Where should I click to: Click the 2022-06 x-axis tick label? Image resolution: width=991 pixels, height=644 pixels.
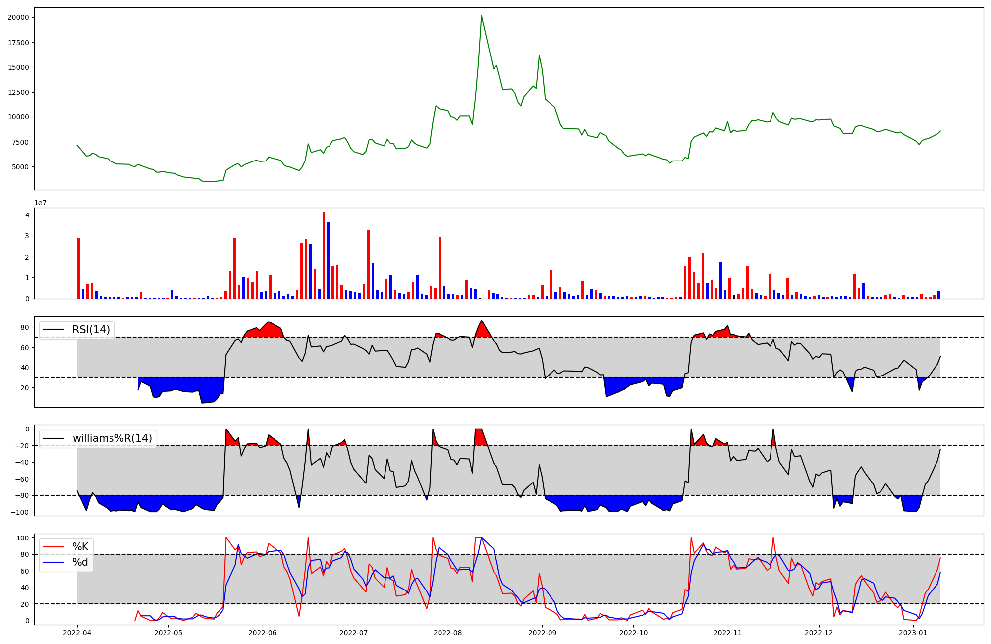[x=262, y=633]
